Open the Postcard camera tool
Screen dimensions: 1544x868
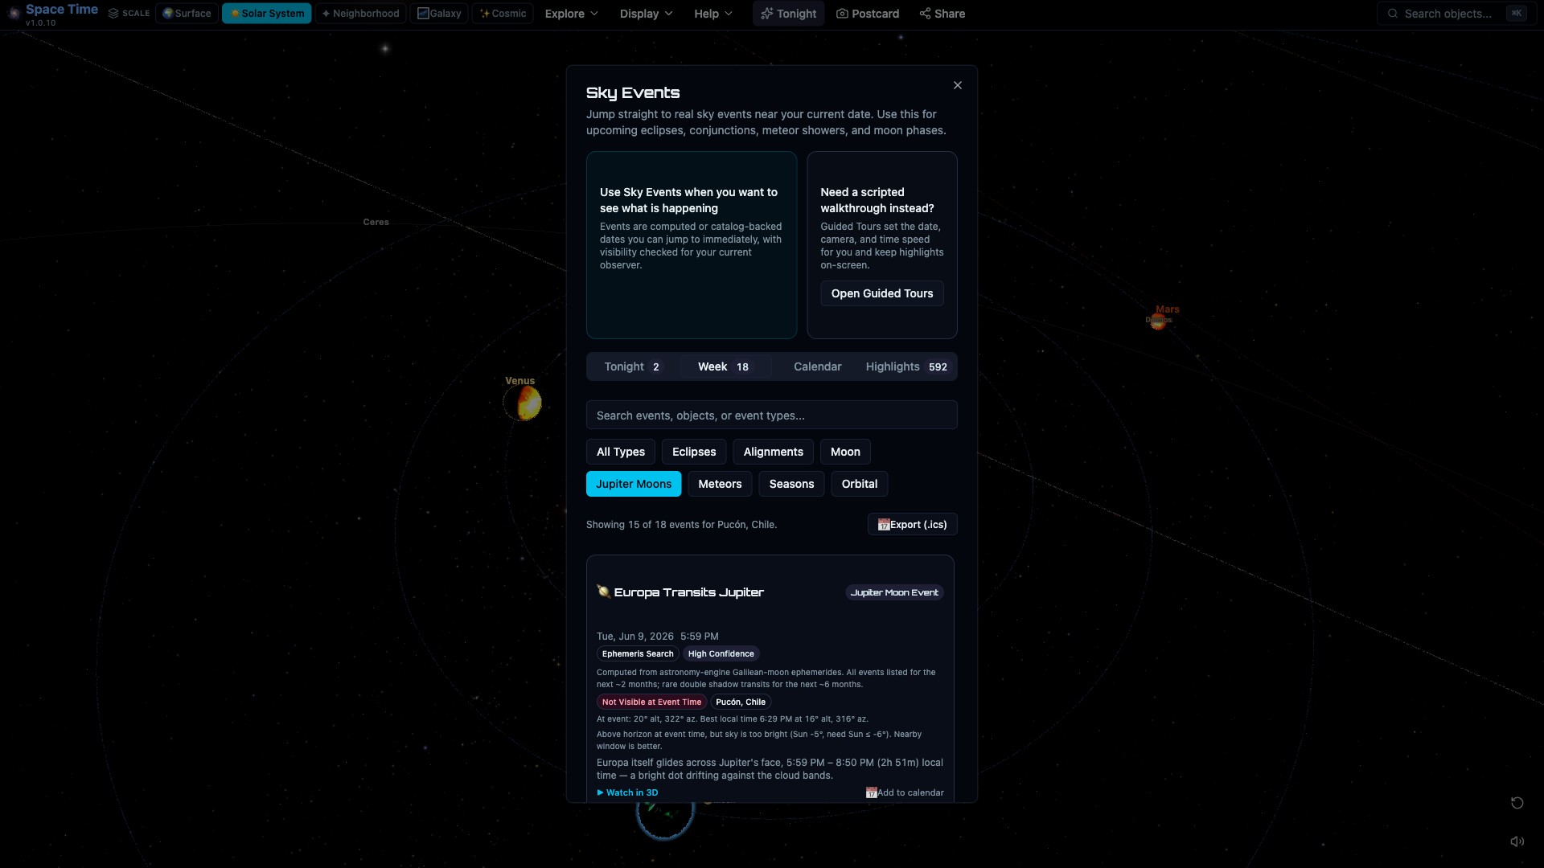(868, 14)
